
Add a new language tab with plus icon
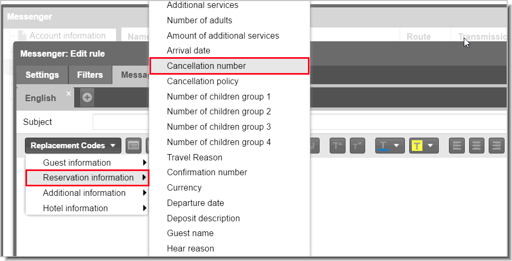tap(87, 97)
